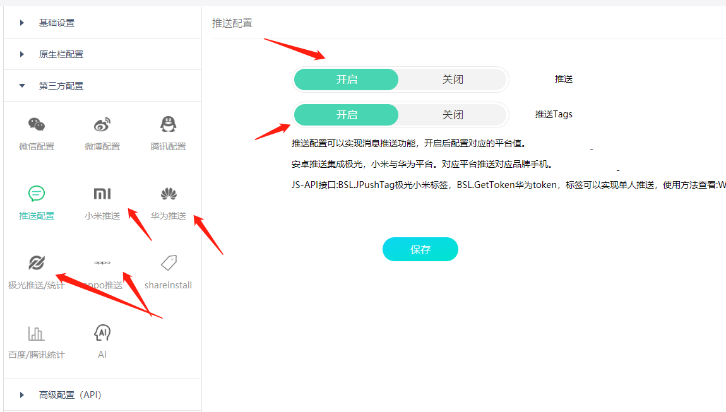Open the Baidu/Tencent statistics chart icon
Viewport: 726px width, 412px height.
(x=36, y=333)
